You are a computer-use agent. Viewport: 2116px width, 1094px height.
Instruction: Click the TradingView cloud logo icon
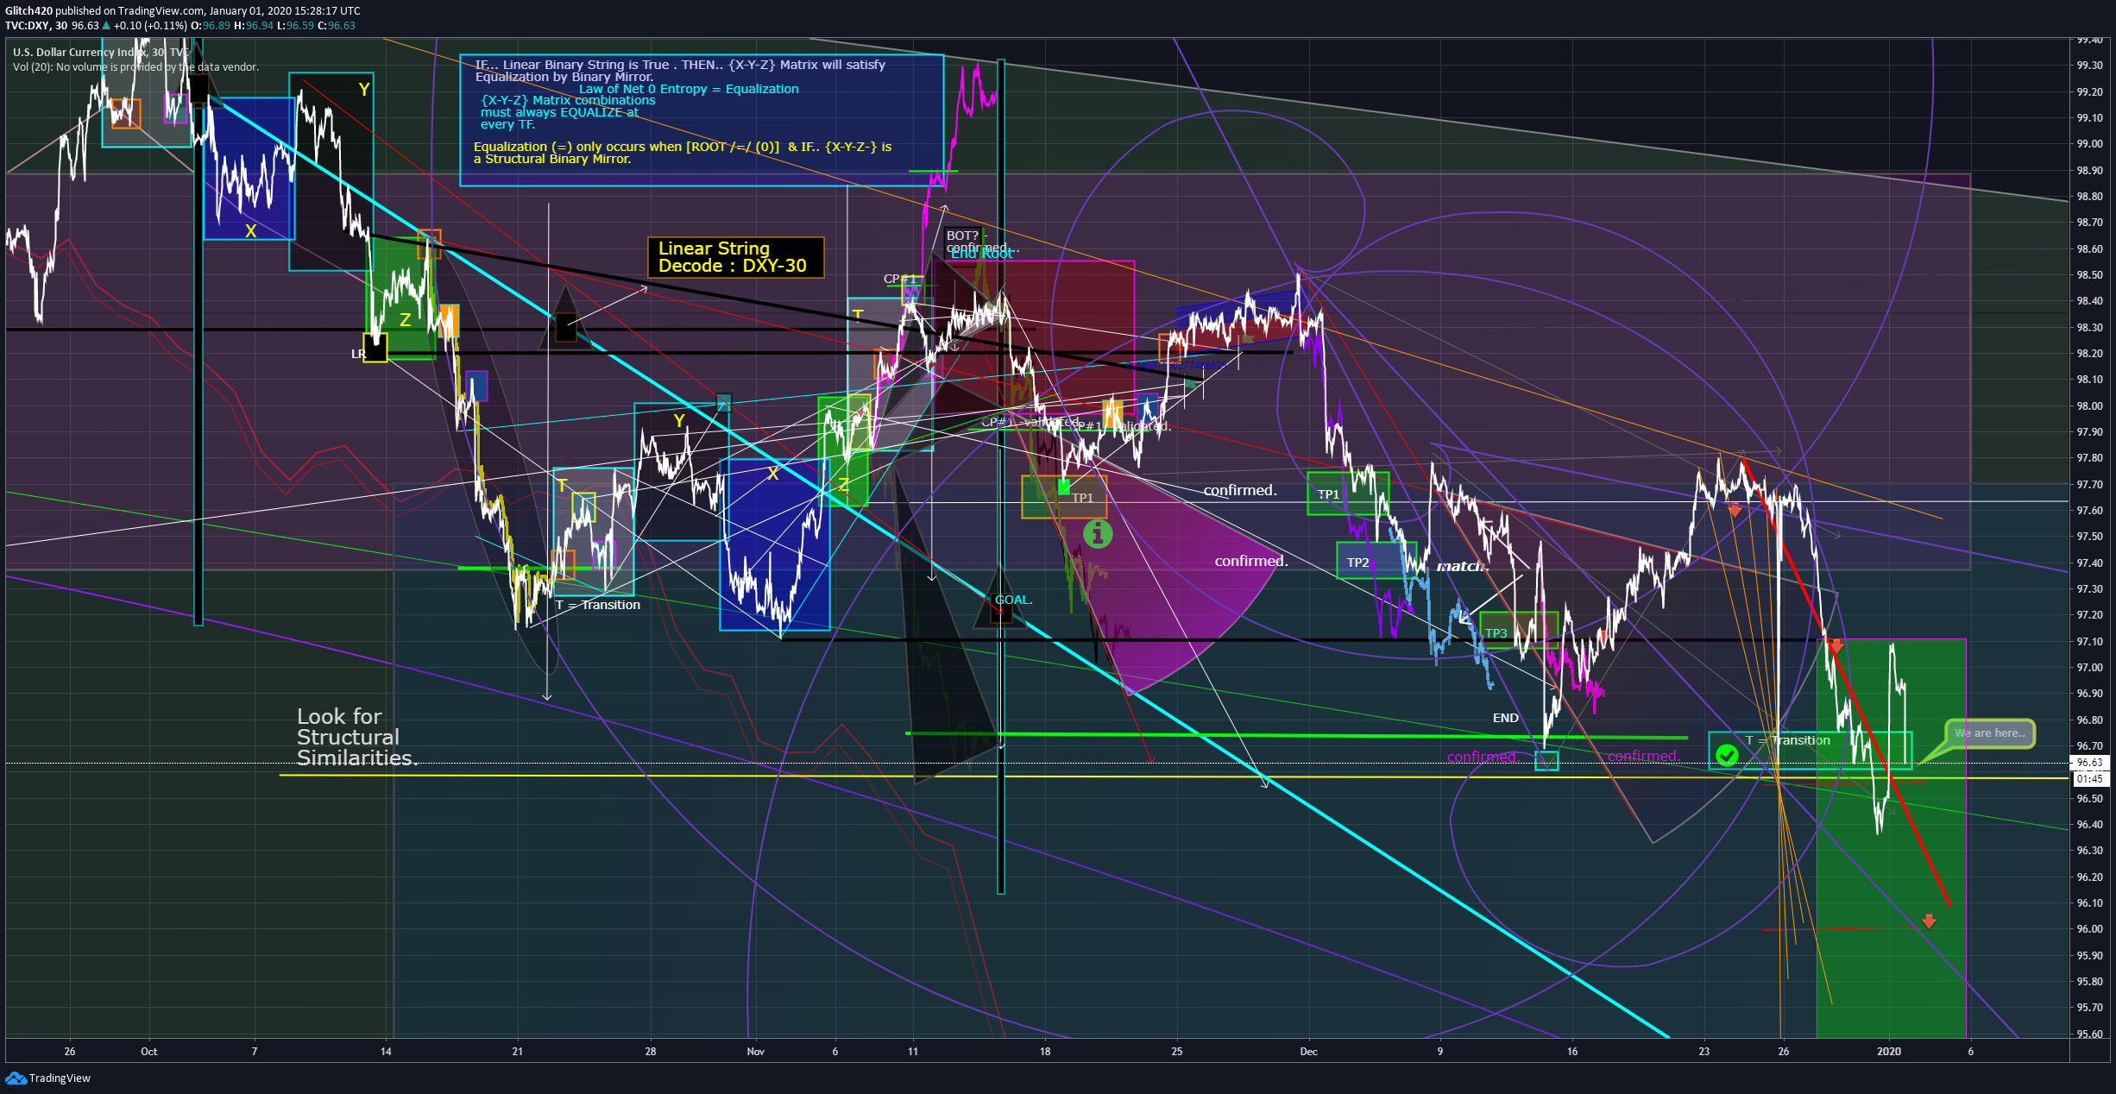(16, 1078)
